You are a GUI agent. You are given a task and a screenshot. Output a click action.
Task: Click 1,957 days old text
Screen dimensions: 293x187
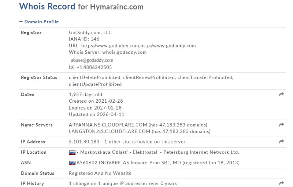point(86,95)
